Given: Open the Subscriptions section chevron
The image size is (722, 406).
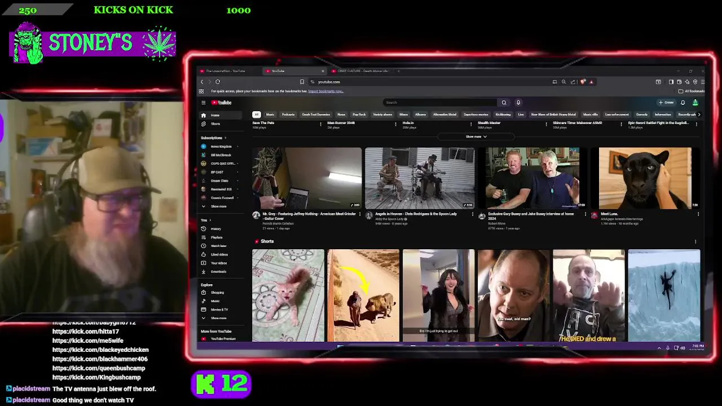Looking at the screenshot, I should point(225,138).
